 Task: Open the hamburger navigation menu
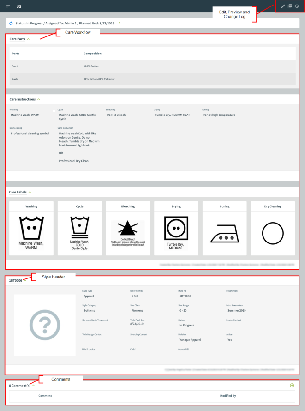click(8, 6)
